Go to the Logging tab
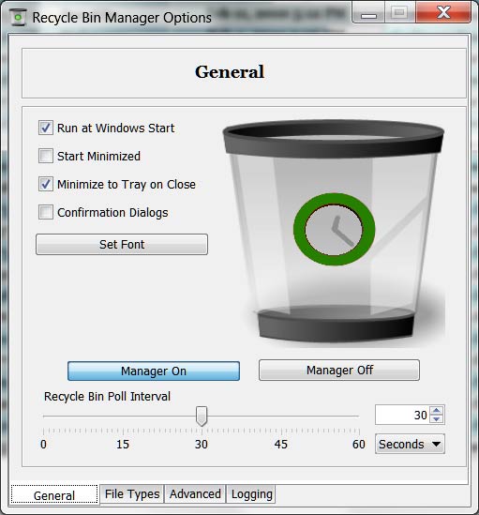Viewport: 479px width, 515px height. (251, 494)
